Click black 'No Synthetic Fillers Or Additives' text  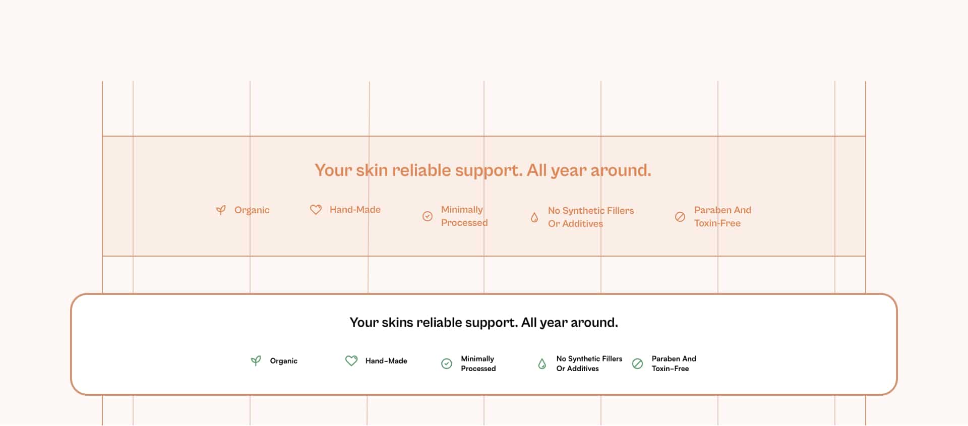point(589,363)
